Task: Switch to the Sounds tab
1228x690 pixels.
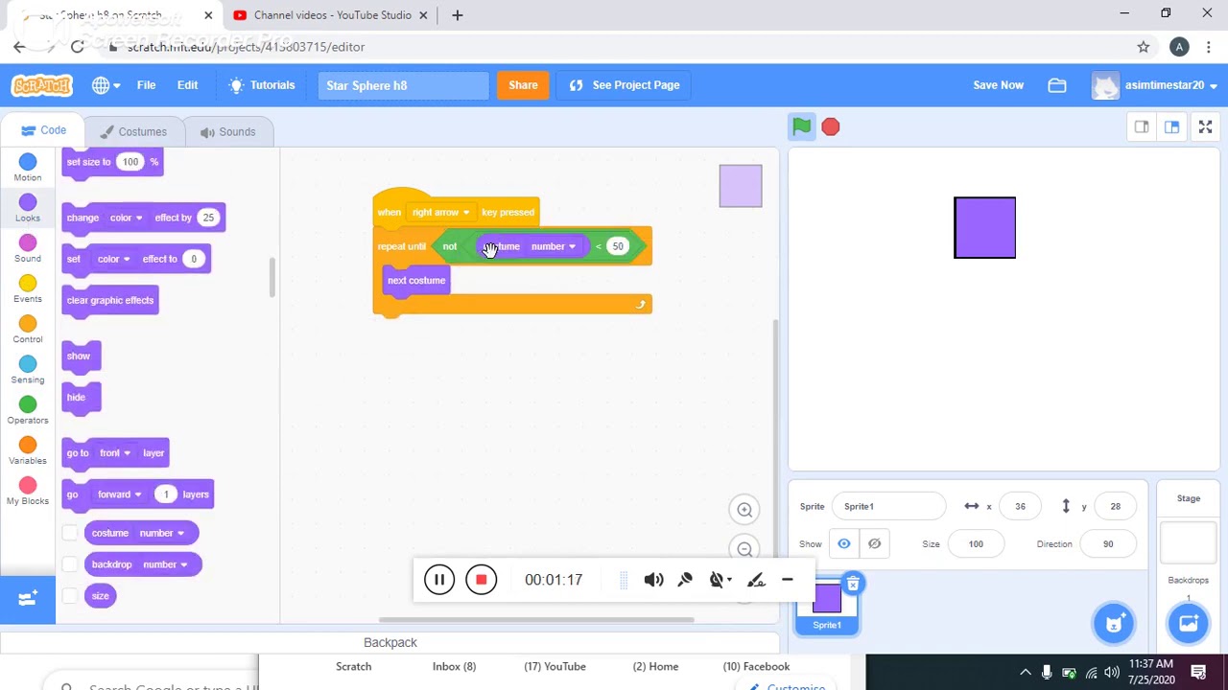Action: pyautogui.click(x=227, y=132)
